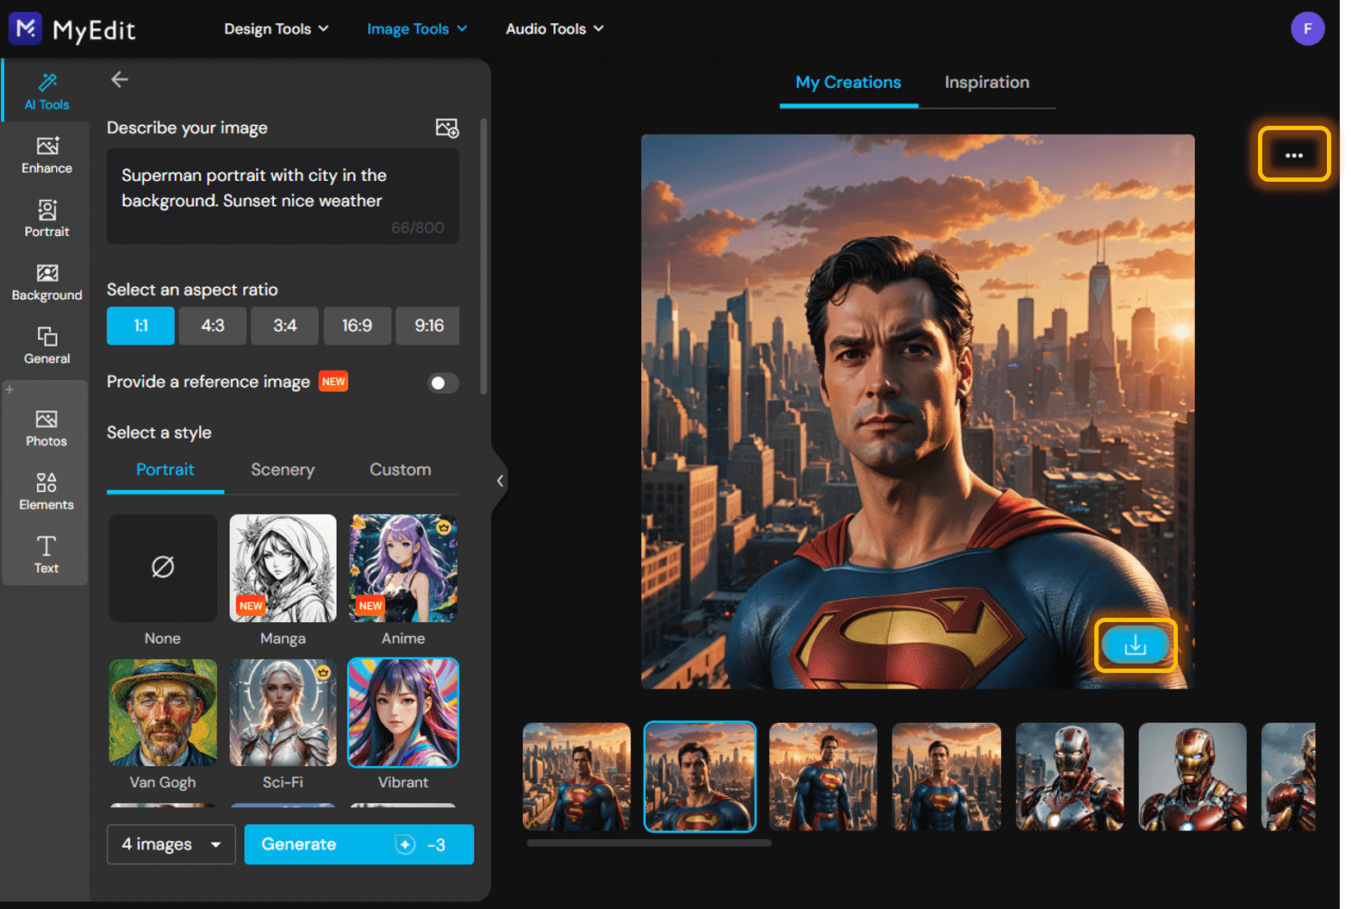This screenshot has height=909, width=1351.
Task: Select the Text tool
Action: pos(47,555)
